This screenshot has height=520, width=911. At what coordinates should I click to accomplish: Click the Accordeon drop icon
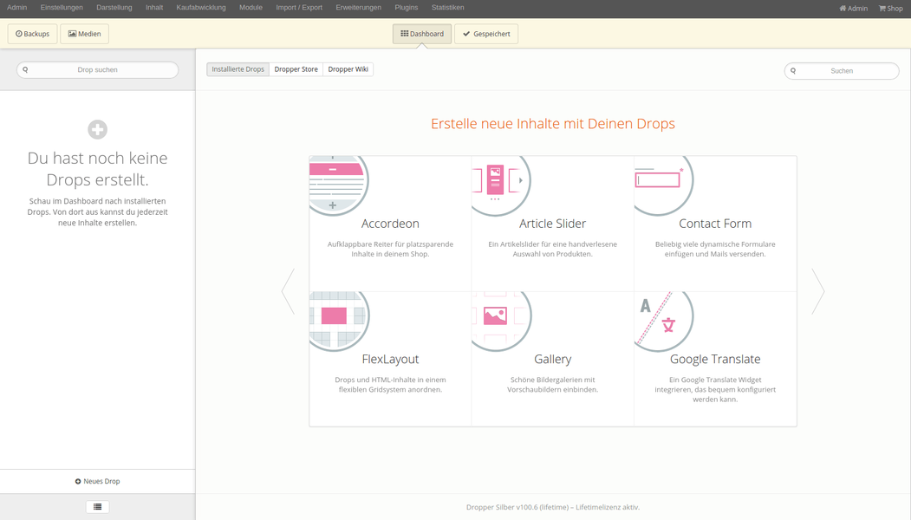(x=339, y=185)
